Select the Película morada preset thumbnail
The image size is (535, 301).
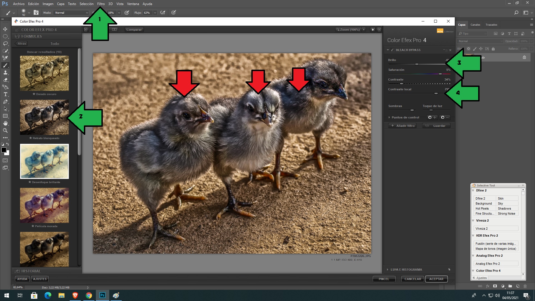(x=44, y=205)
